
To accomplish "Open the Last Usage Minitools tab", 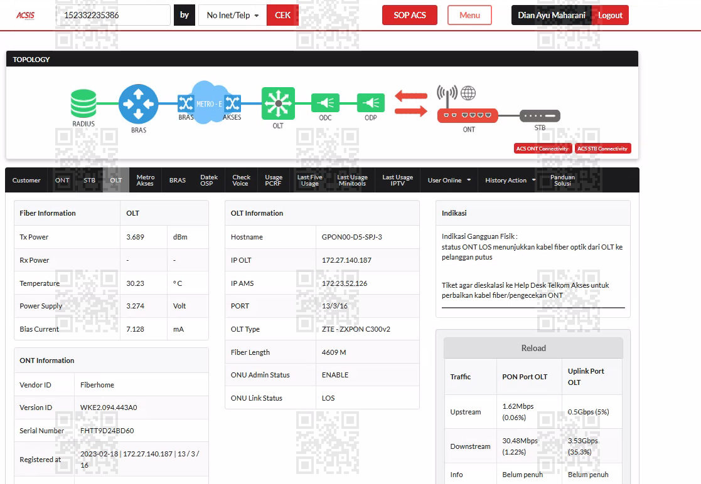I will (352, 181).
